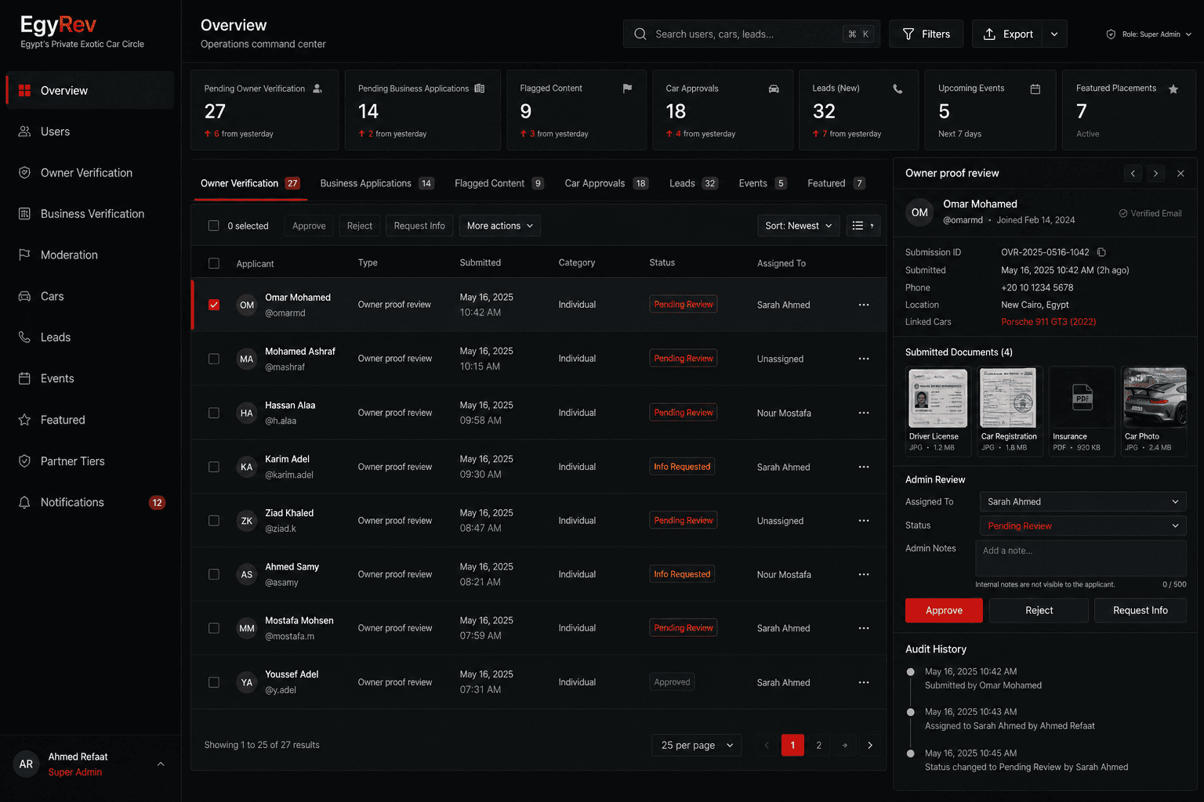
Task: Click the Cars icon in sidebar
Action: [24, 296]
